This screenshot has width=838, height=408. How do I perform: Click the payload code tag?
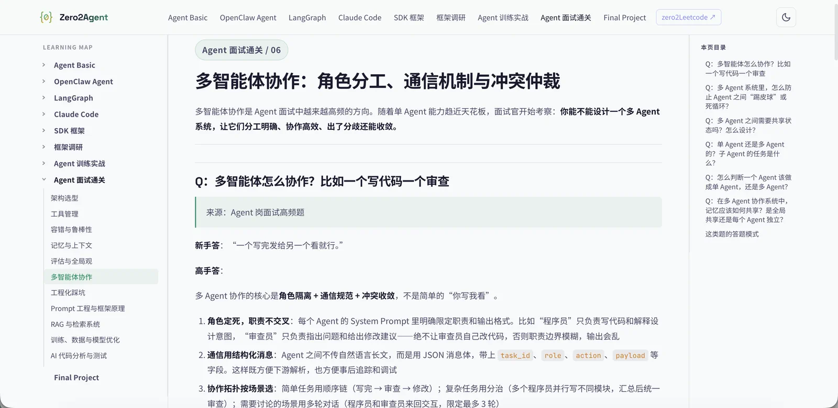pos(630,356)
